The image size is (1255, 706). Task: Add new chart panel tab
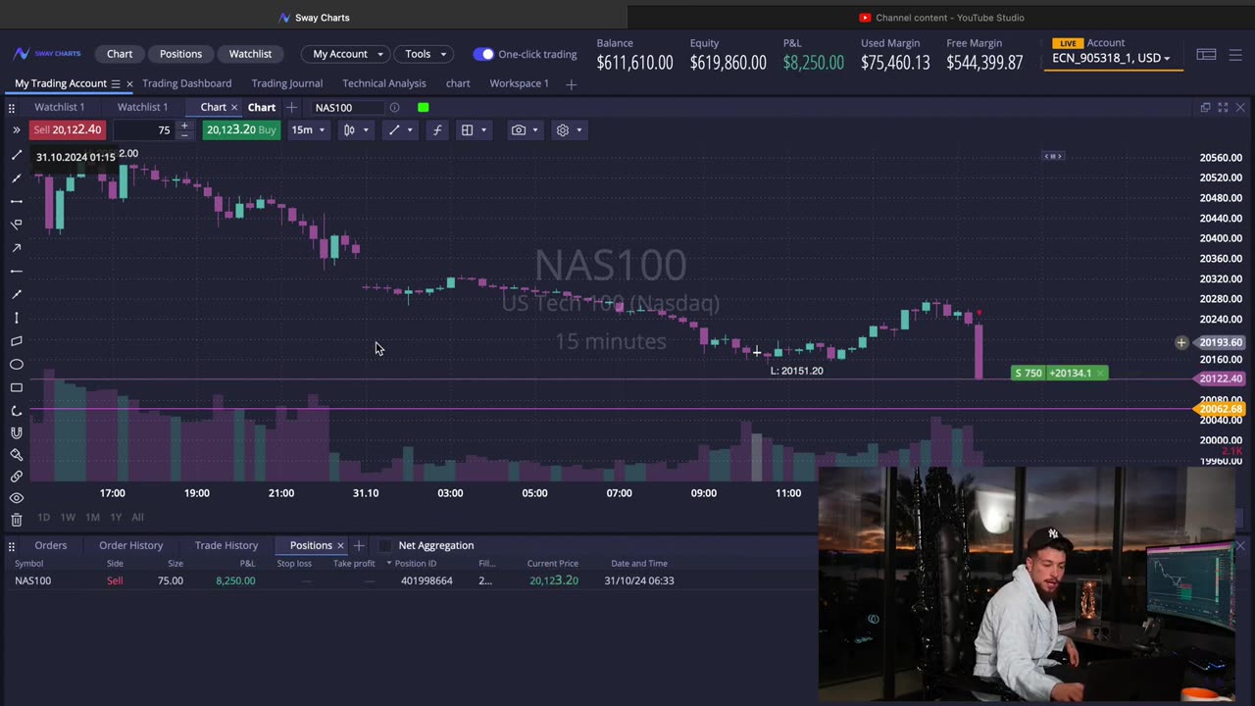(291, 107)
